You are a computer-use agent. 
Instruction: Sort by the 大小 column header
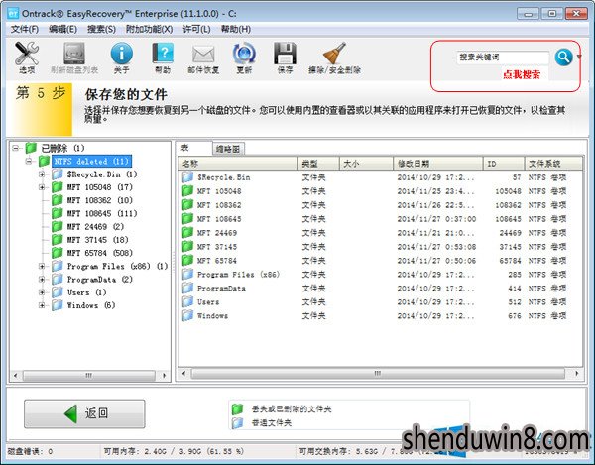coord(366,164)
